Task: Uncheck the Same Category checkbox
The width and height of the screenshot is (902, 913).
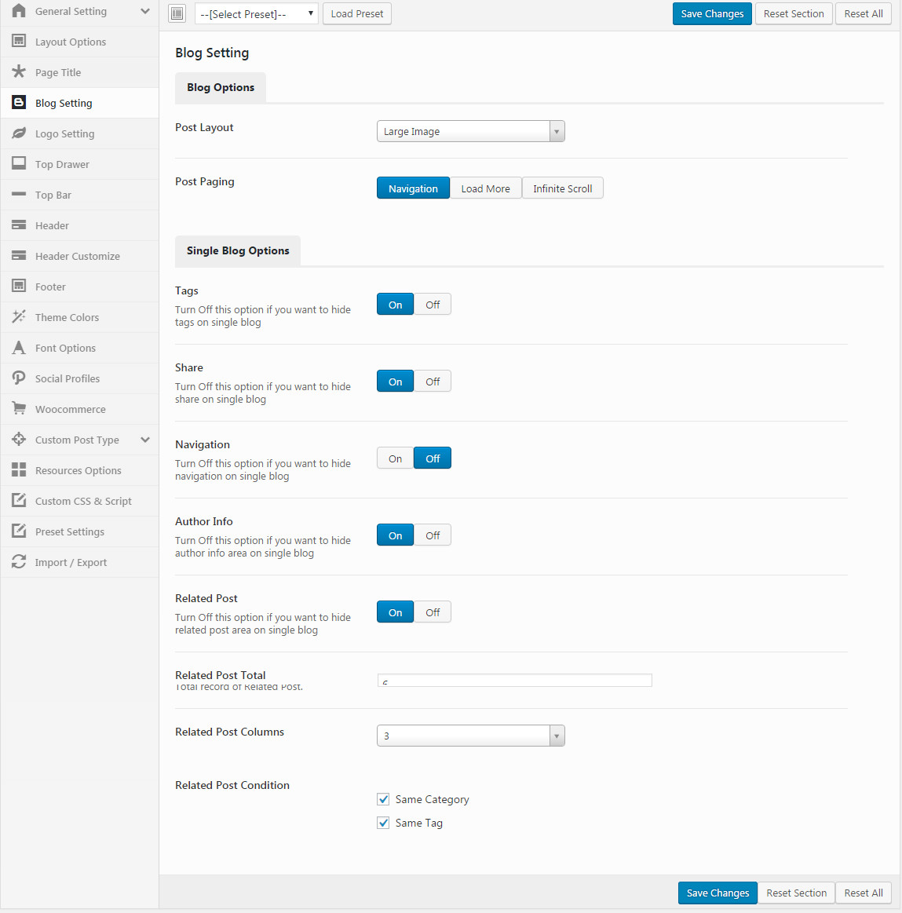Action: click(x=383, y=799)
